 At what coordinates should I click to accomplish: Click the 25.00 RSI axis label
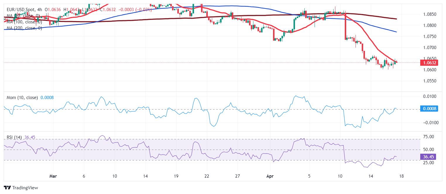429,162
